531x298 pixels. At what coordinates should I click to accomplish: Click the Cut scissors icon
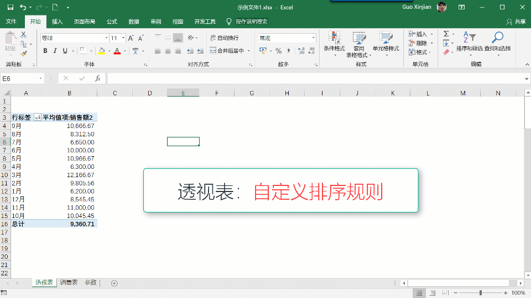coord(24,35)
